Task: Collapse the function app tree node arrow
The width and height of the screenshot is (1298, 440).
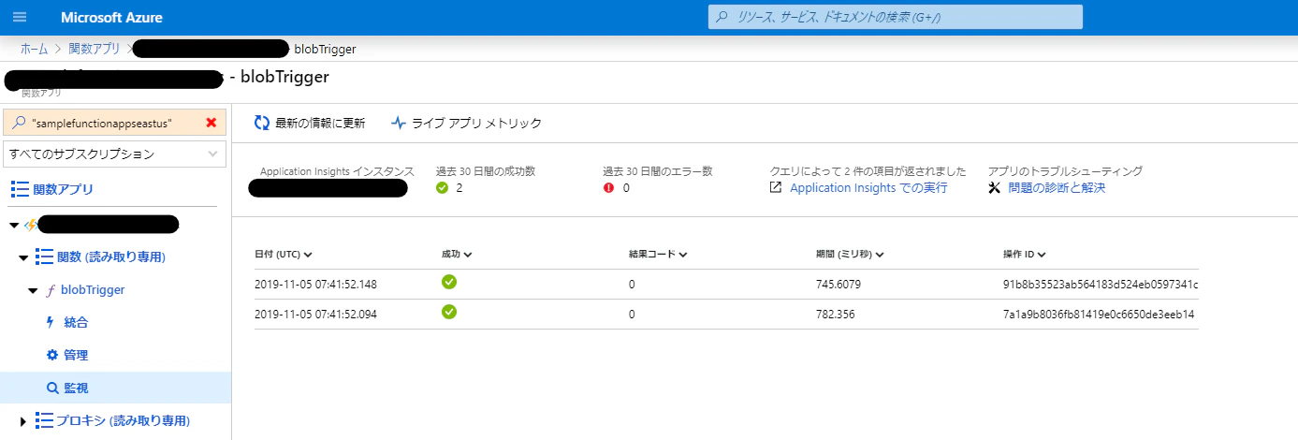Action: coord(13,225)
